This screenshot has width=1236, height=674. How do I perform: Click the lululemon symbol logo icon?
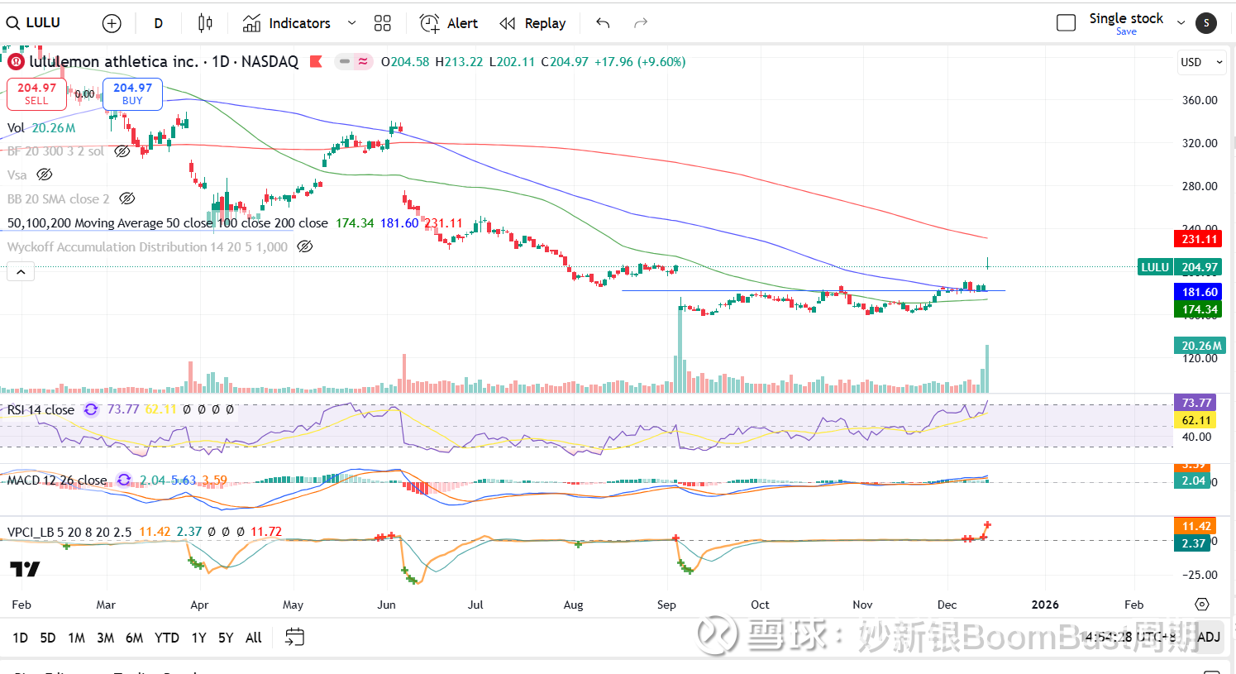point(16,62)
